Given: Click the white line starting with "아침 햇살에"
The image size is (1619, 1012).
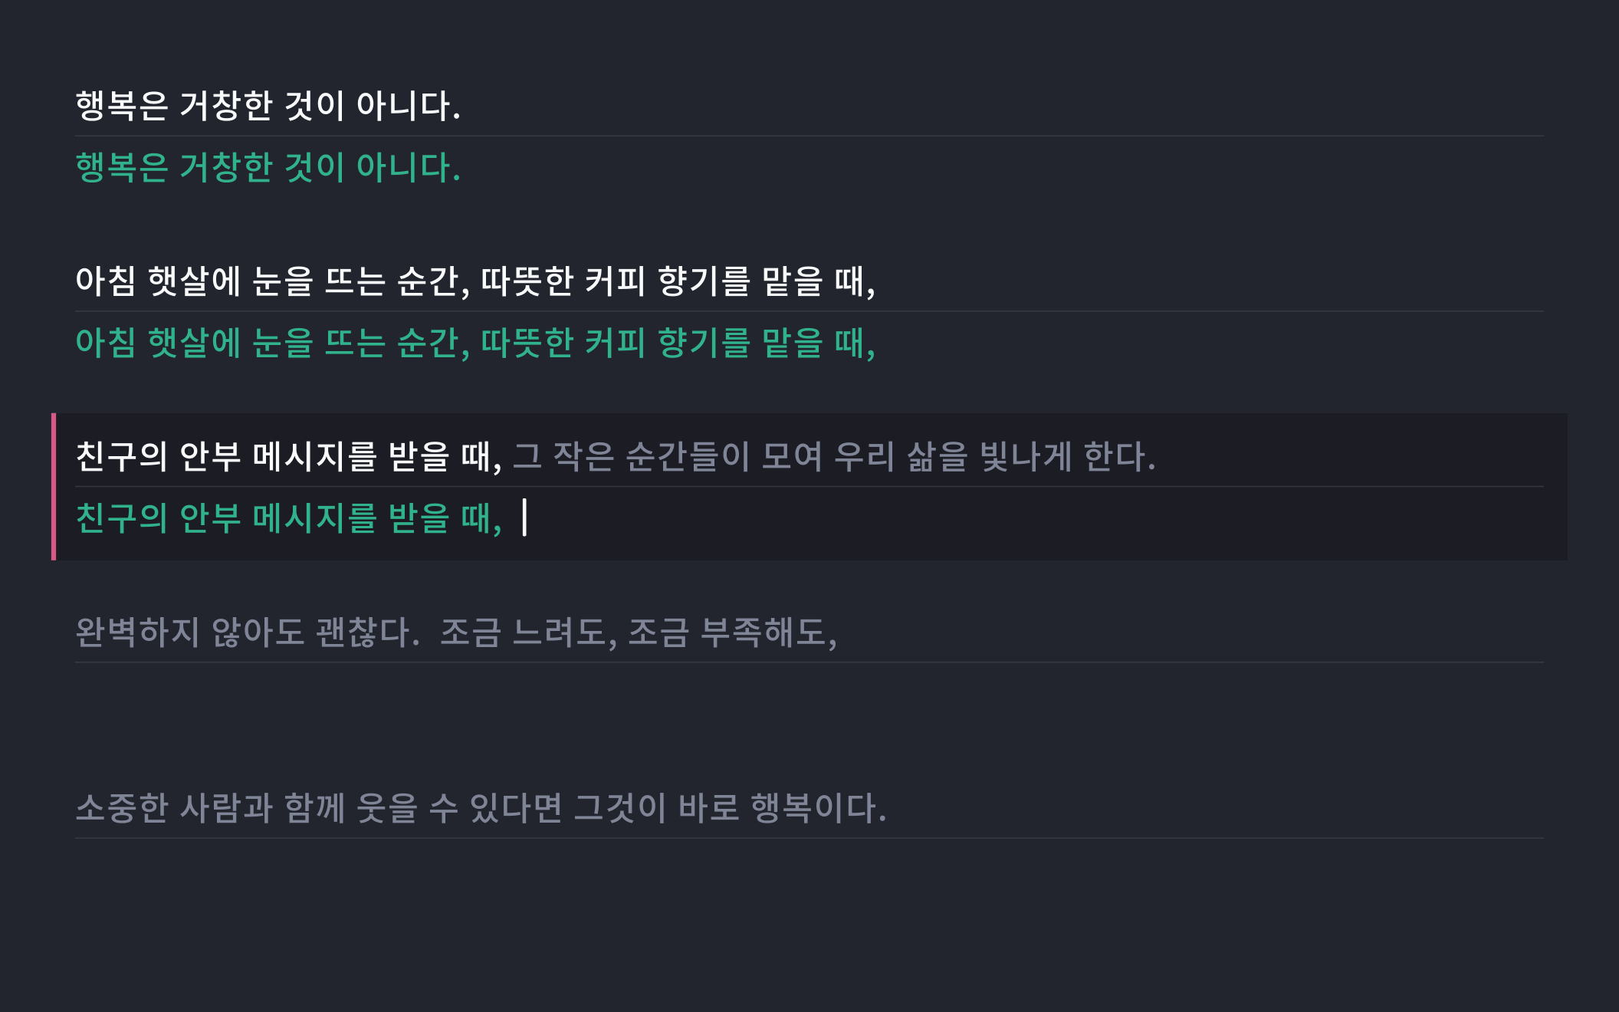Looking at the screenshot, I should 475,281.
